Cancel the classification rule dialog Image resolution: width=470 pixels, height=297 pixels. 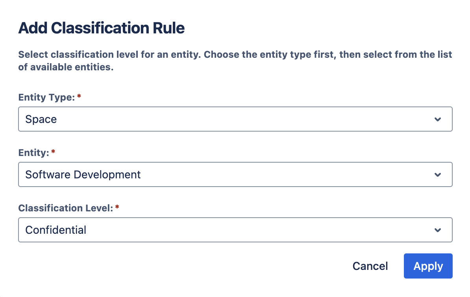(370, 266)
